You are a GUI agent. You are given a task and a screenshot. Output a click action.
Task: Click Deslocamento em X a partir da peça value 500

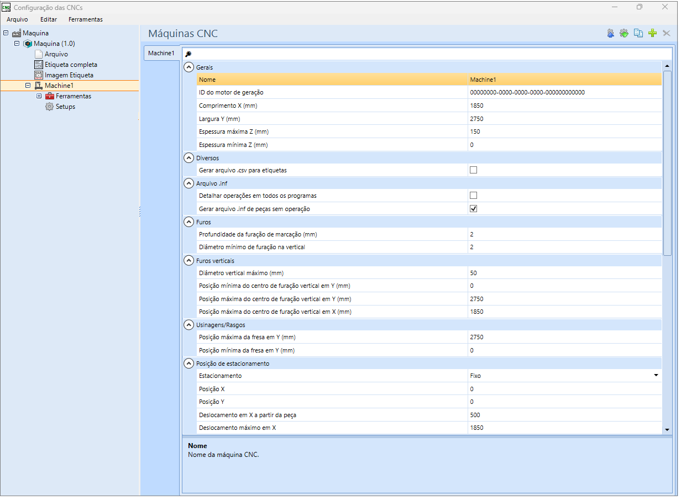tap(564, 415)
